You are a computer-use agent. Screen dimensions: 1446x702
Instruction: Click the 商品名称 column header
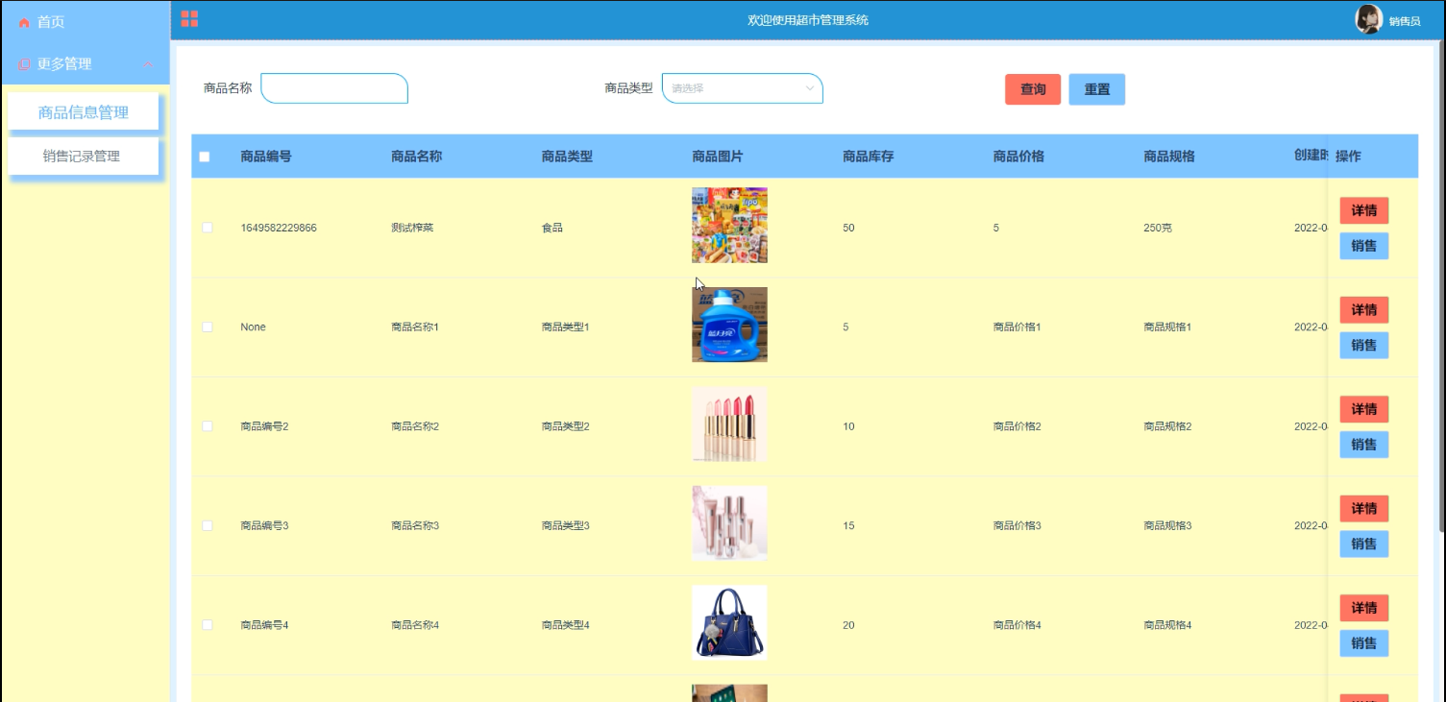(x=417, y=157)
